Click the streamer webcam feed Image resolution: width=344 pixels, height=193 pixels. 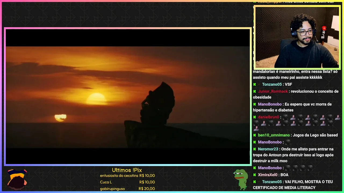(x=297, y=37)
